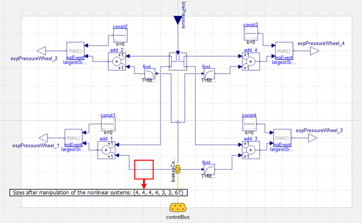Click the 'add_2' block name label
362x223 pixels.
tap(117, 50)
